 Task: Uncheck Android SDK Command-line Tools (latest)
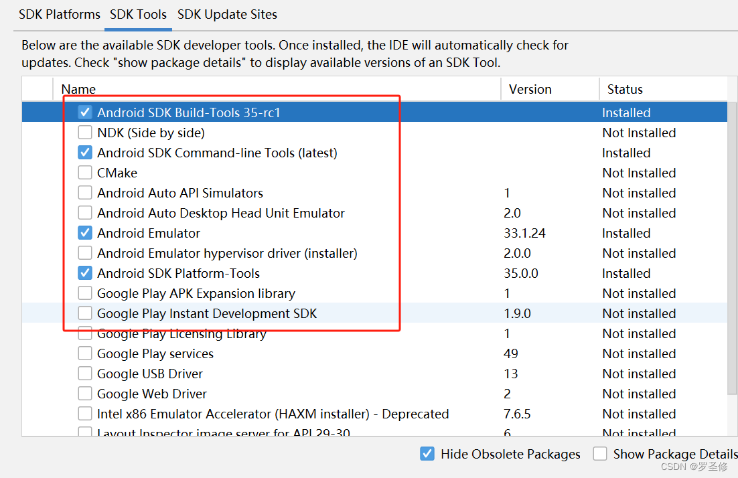[85, 153]
